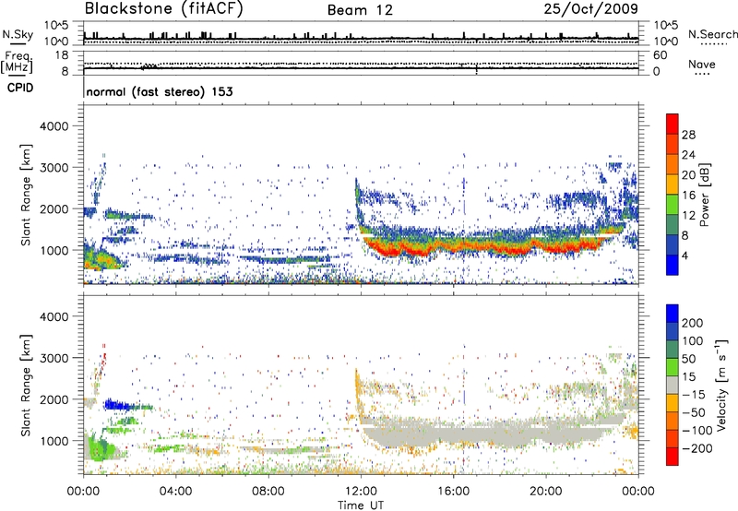Click the "12" label on the power scale
Viewport: 738px width, 511px height.
point(688,216)
